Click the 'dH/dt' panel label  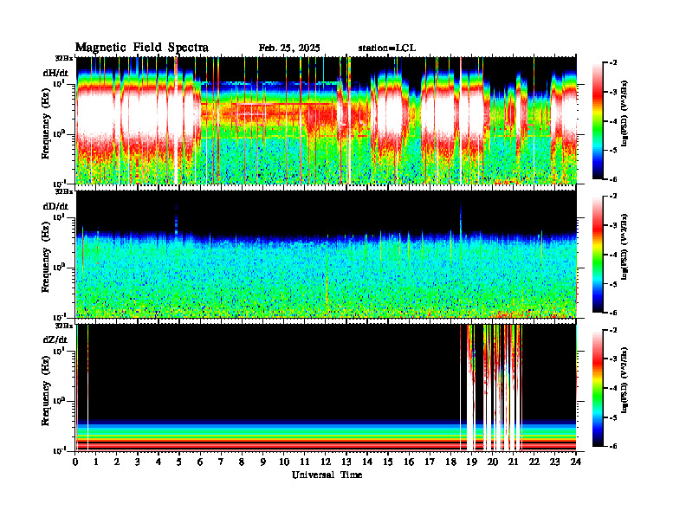tap(55, 73)
